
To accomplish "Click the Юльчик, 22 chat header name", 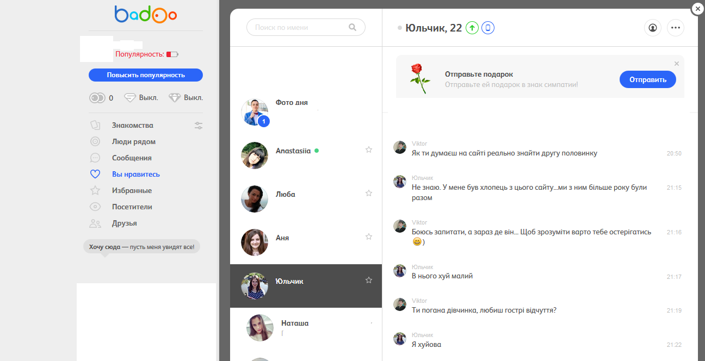I will coord(434,28).
